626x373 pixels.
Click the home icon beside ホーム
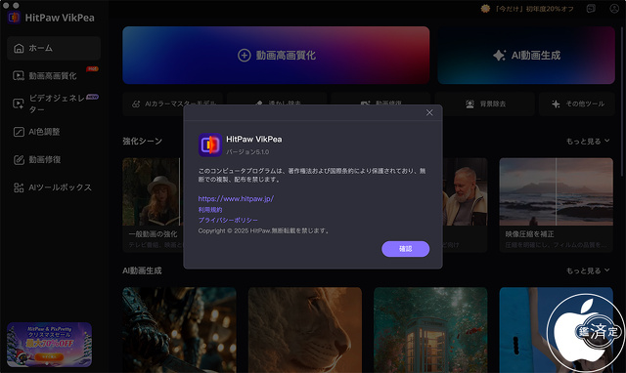[x=19, y=48]
